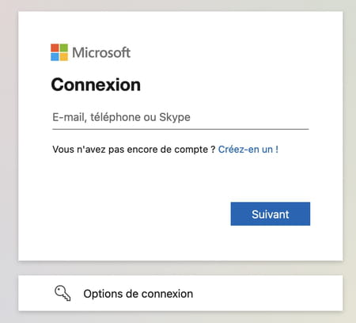Click the underline beneath the e-mail field
Viewport: 356px width, 323px height.
(x=180, y=129)
